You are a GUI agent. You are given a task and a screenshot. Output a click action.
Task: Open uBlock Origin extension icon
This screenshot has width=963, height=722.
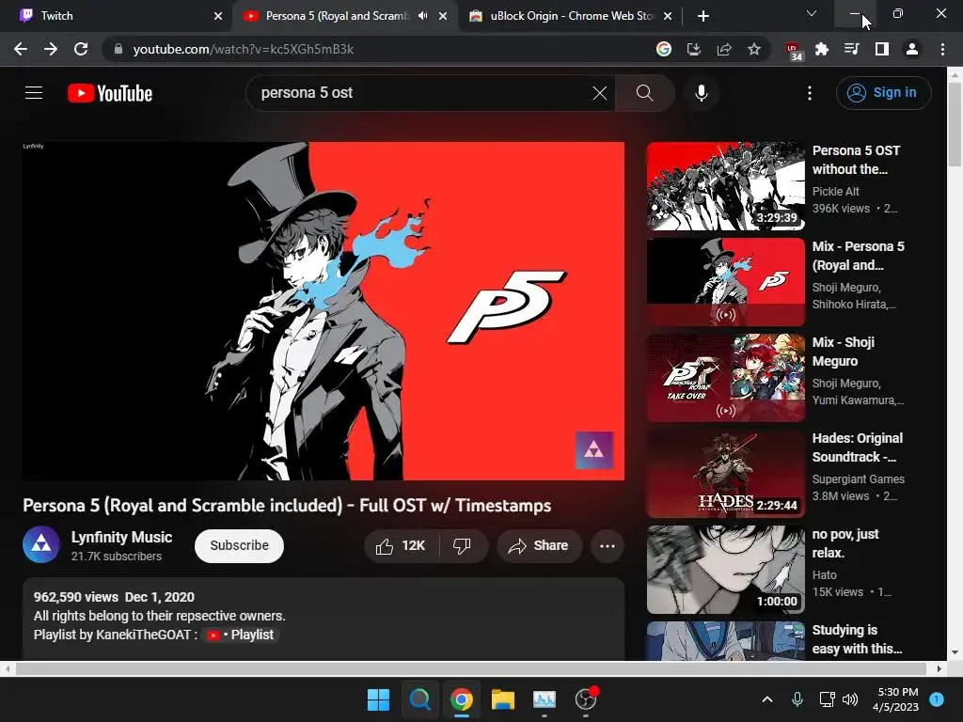coord(793,51)
